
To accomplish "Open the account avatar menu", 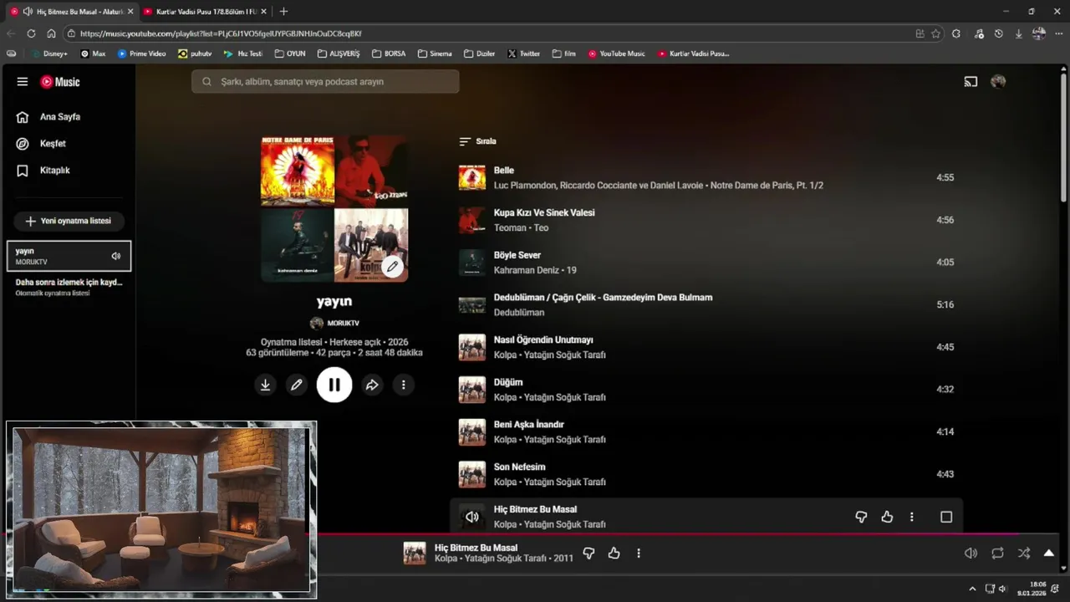I will (x=998, y=82).
